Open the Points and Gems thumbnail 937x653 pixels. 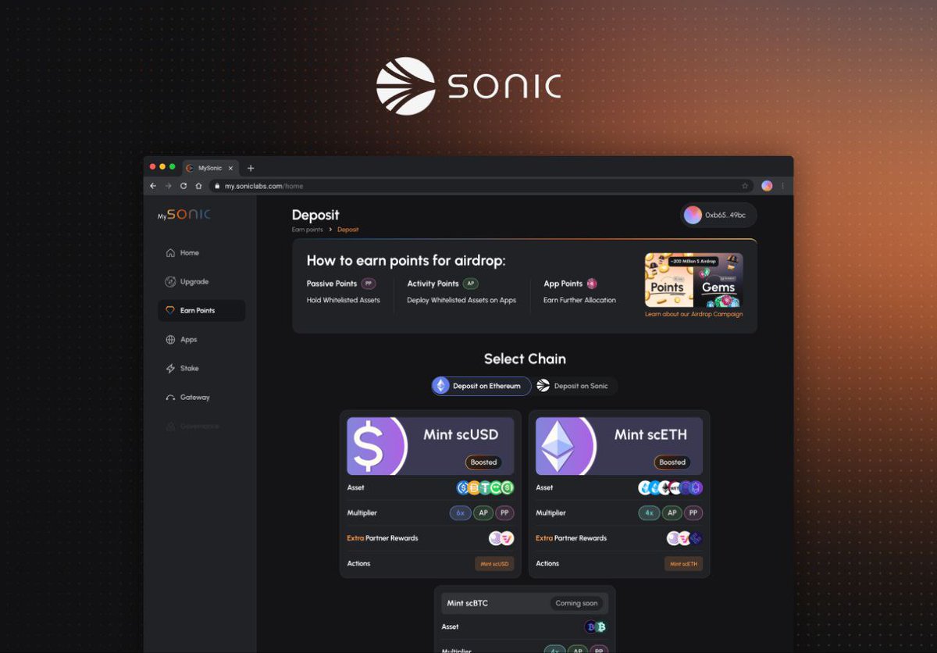pyautogui.click(x=694, y=280)
